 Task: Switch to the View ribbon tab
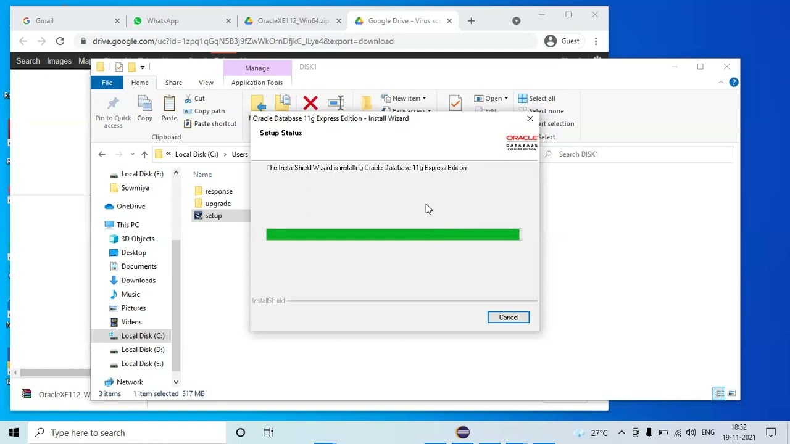[206, 83]
